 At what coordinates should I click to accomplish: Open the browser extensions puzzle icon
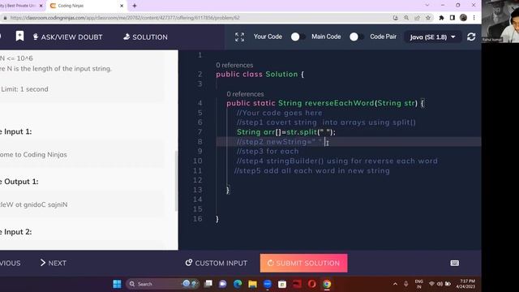[x=441, y=18]
